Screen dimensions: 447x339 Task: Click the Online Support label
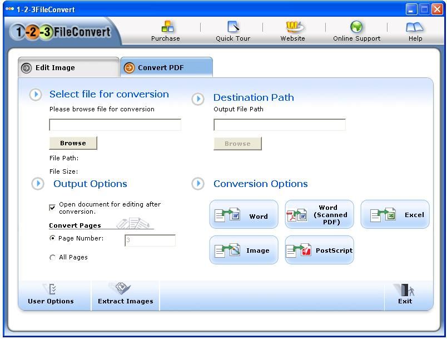pos(356,38)
